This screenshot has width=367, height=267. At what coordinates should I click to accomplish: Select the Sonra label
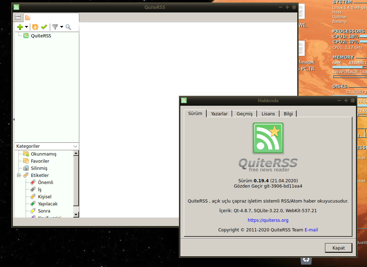[44, 211]
